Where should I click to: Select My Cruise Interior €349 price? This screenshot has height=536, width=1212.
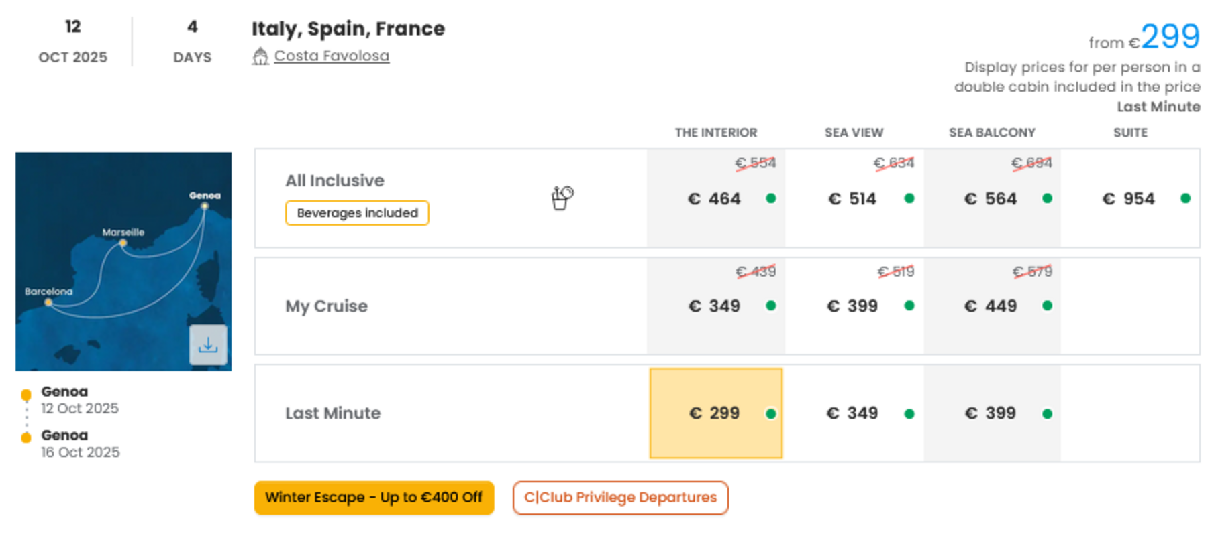pos(716,306)
